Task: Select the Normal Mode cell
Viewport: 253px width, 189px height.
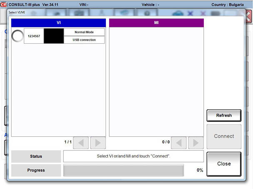Action: (85, 32)
